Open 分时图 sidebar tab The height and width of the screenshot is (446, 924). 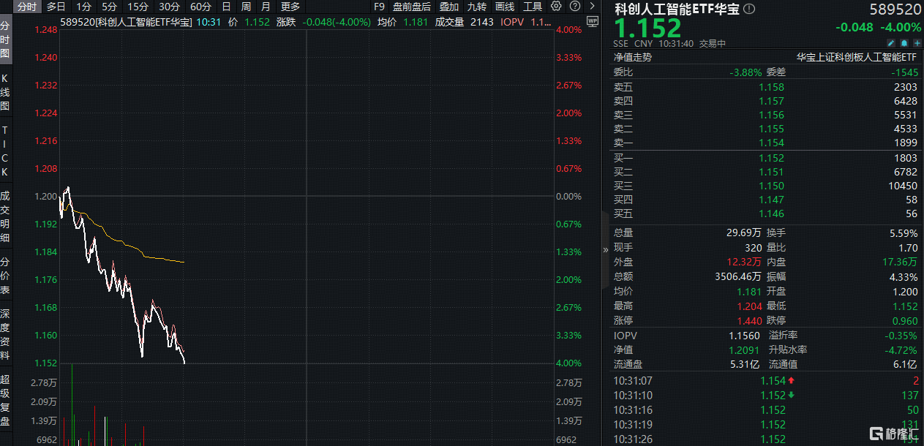(x=5, y=39)
